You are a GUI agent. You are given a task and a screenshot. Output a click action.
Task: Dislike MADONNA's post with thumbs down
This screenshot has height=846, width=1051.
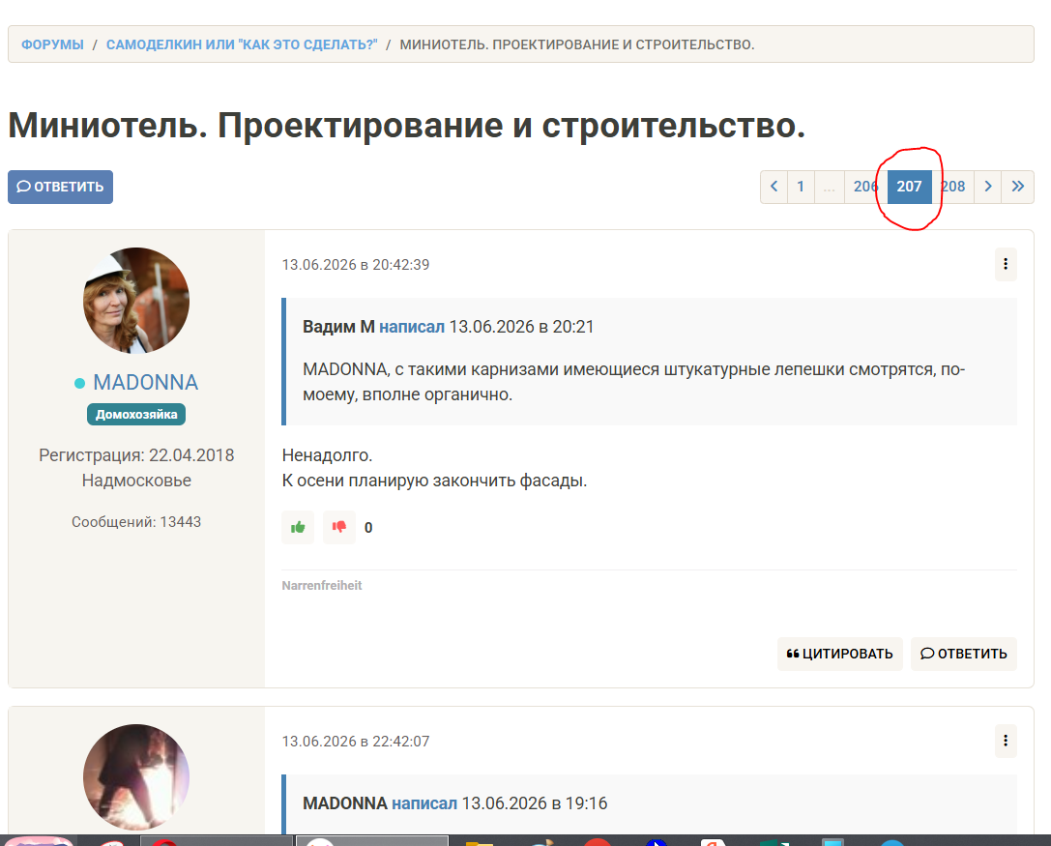pos(339,528)
